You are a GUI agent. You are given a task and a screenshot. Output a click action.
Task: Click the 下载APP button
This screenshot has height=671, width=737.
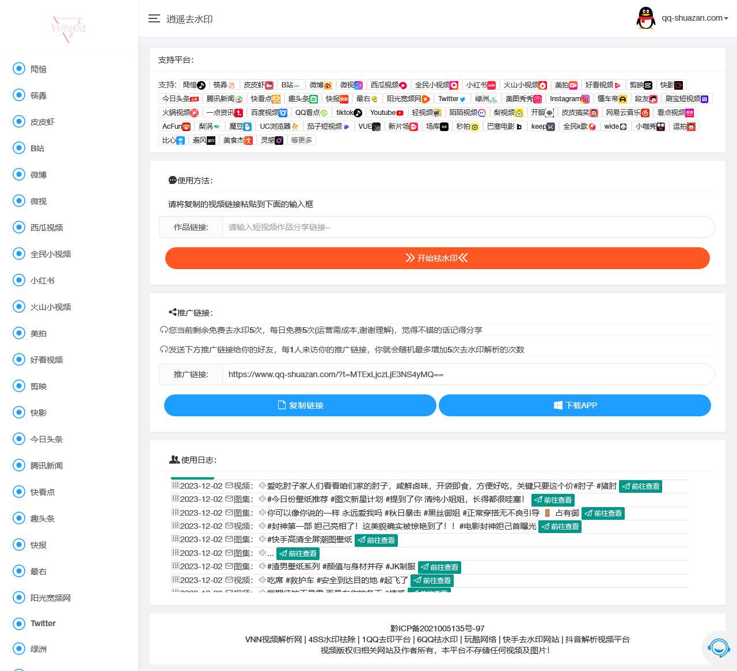pyautogui.click(x=575, y=405)
